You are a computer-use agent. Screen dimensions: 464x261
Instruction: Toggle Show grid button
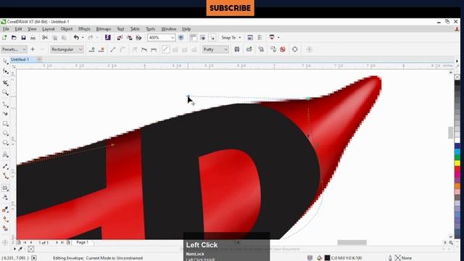pyautogui.click(x=203, y=38)
